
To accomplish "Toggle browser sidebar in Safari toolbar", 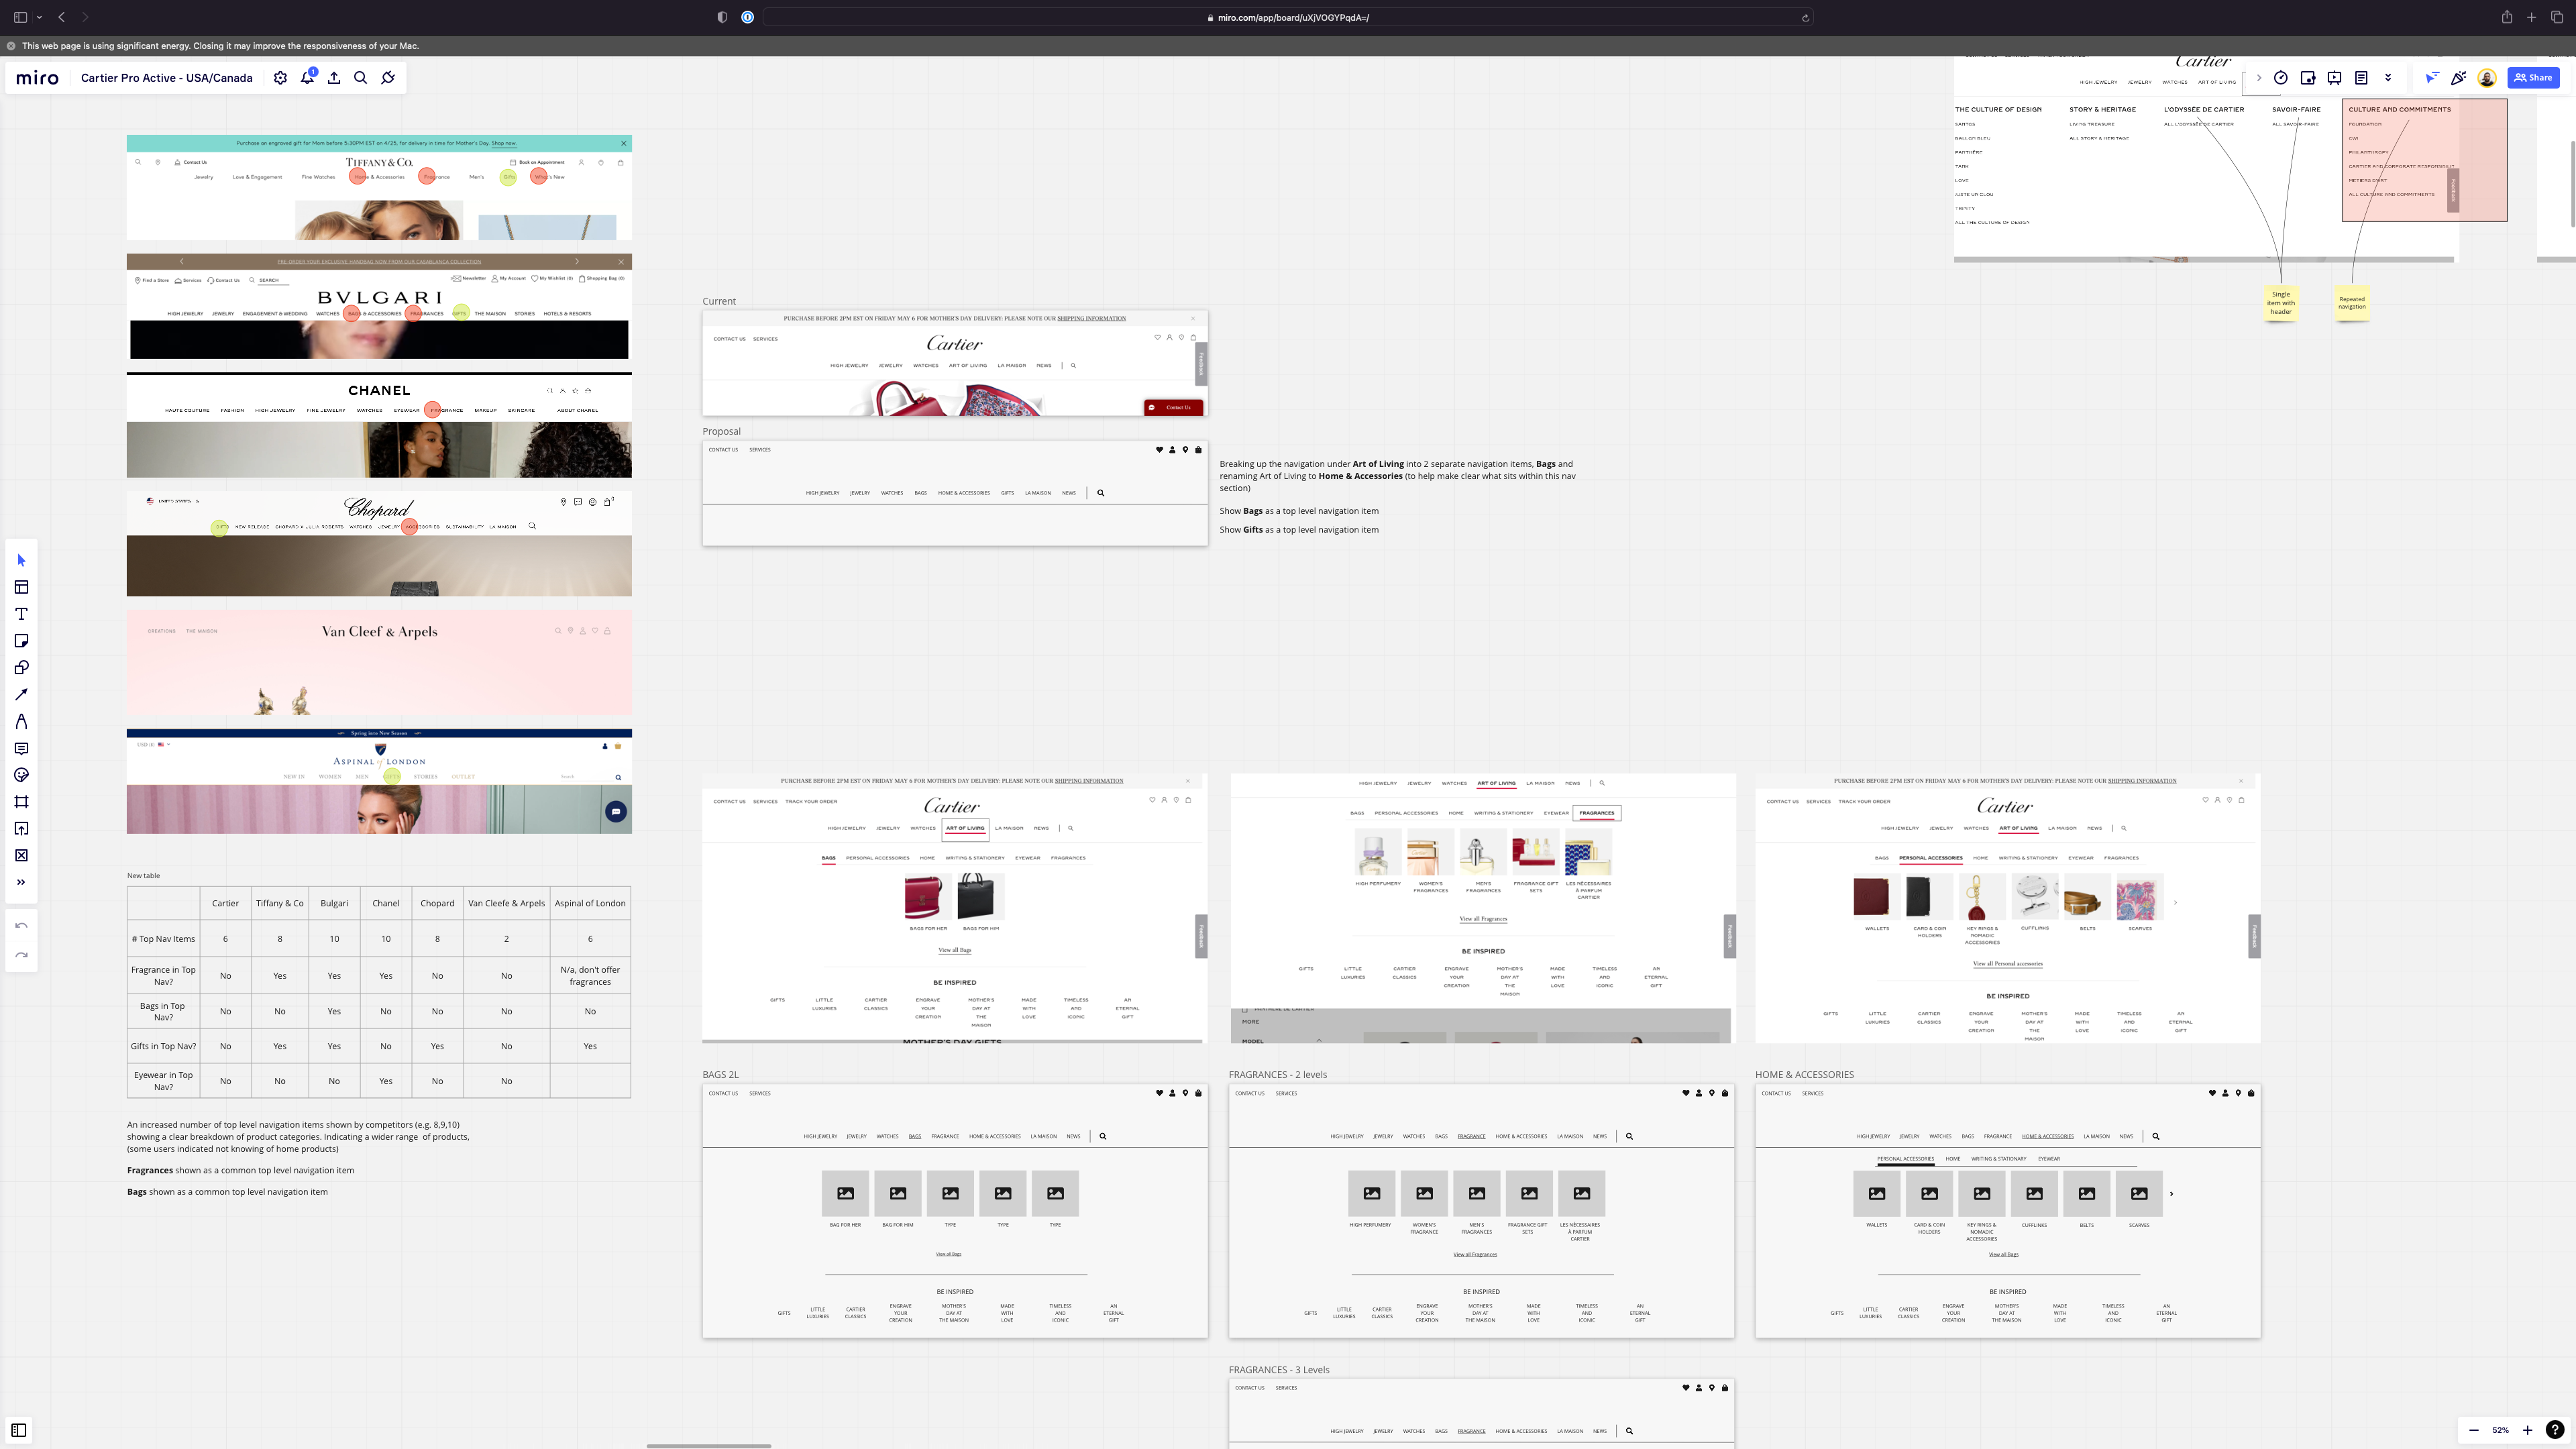I will (x=20, y=17).
